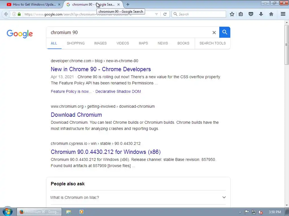The width and height of the screenshot is (289, 216).
Task: Open 'Chromium 90.0.4430.212 for Windows (x86)' result
Action: coord(106,152)
